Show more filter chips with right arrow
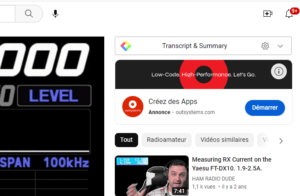This screenshot has width=300, height=196. [x=281, y=141]
